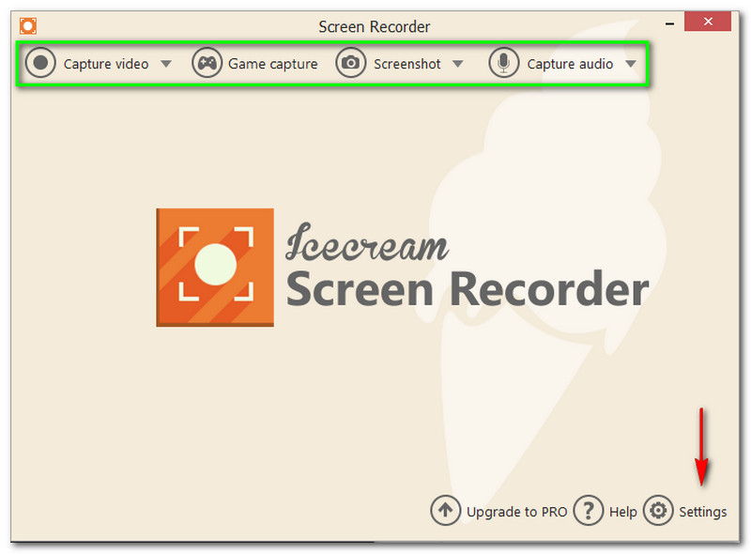Click the Upgrade to PRO arrow icon
Image resolution: width=751 pixels, height=554 pixels.
[445, 511]
